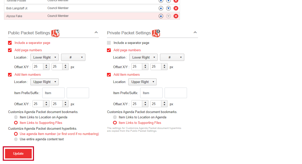Select public Item Links to Supporting Files
The width and height of the screenshot is (302, 164).
click(x=16, y=123)
